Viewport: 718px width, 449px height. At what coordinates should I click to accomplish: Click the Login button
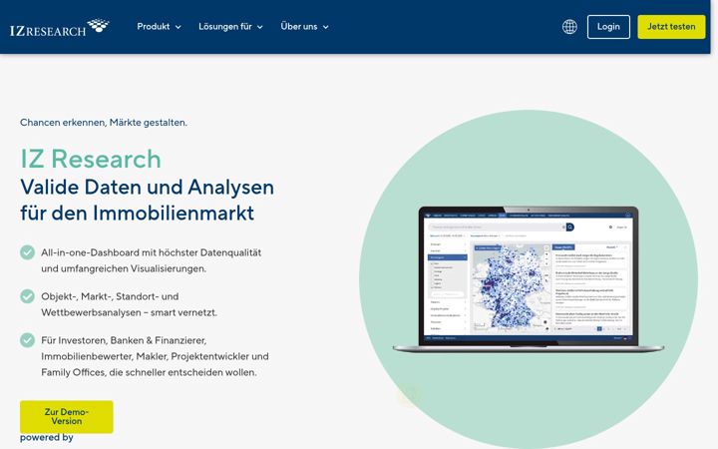[608, 27]
